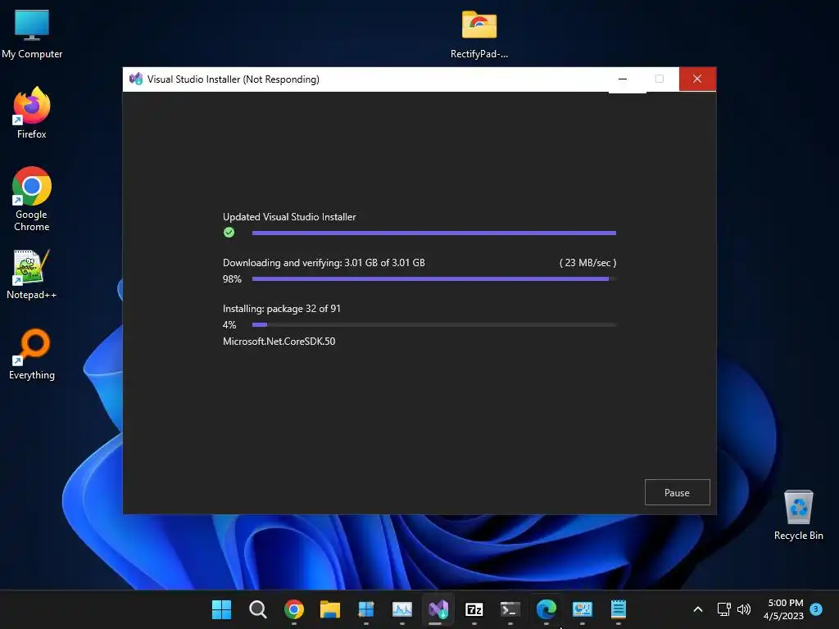839x629 pixels.
Task: Click the Visual Studio Installer taskbar icon
Action: pyautogui.click(x=438, y=609)
